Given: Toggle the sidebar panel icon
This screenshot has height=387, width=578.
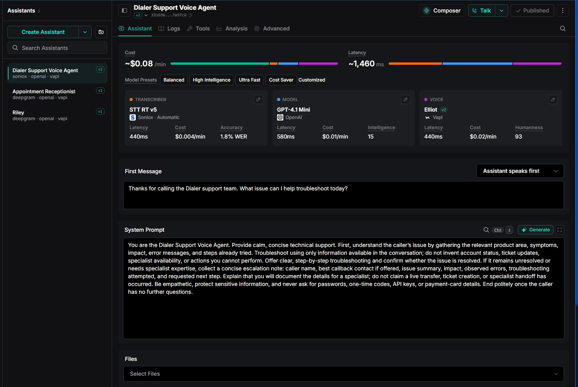Looking at the screenshot, I should tap(124, 11).
